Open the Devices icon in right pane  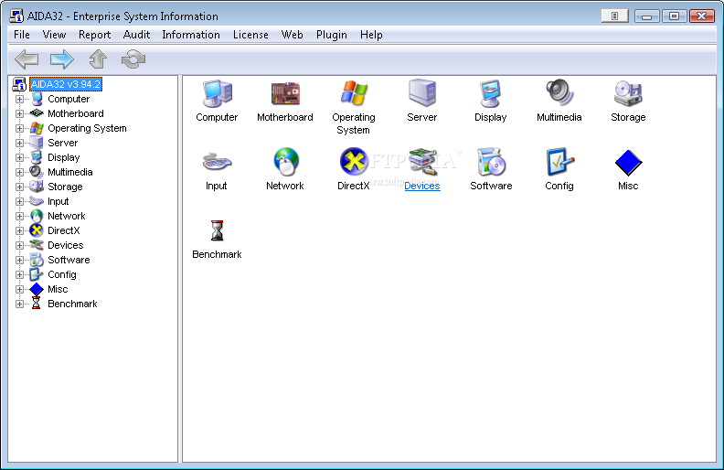tap(422, 162)
